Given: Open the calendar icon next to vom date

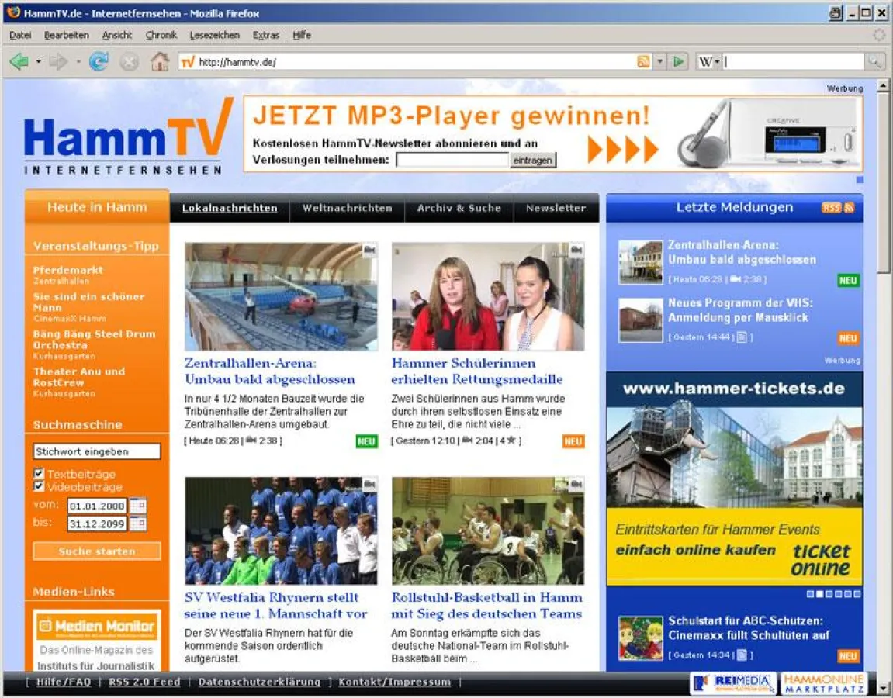Looking at the screenshot, I should point(137,506).
